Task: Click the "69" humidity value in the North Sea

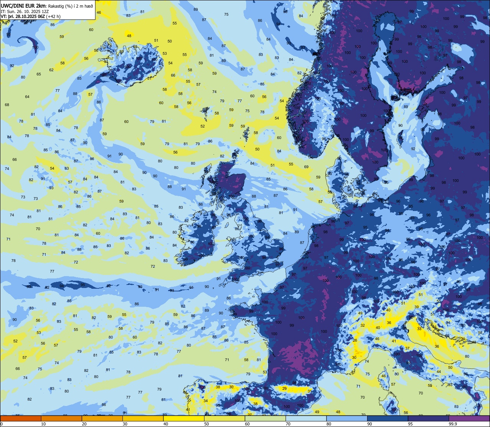Action: click(x=306, y=167)
